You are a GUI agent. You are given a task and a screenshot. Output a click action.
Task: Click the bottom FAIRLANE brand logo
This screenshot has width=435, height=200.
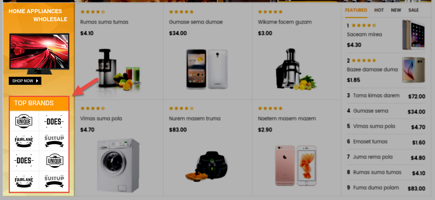(24, 181)
